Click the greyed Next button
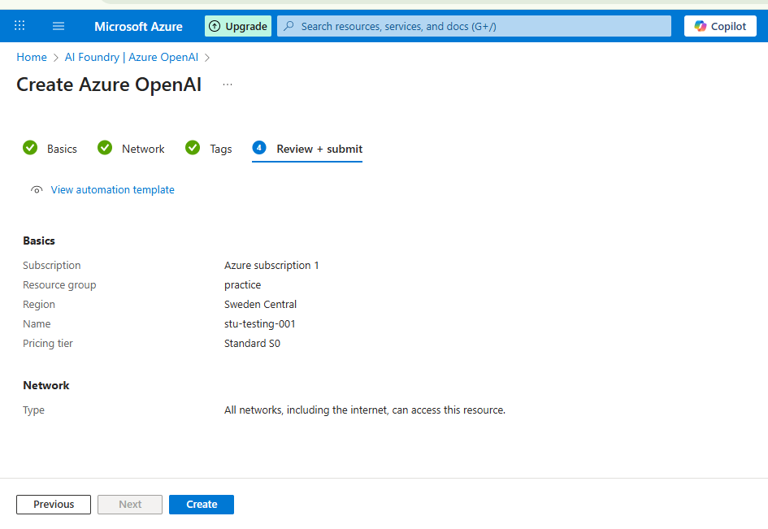This screenshot has height=529, width=768. tap(130, 505)
